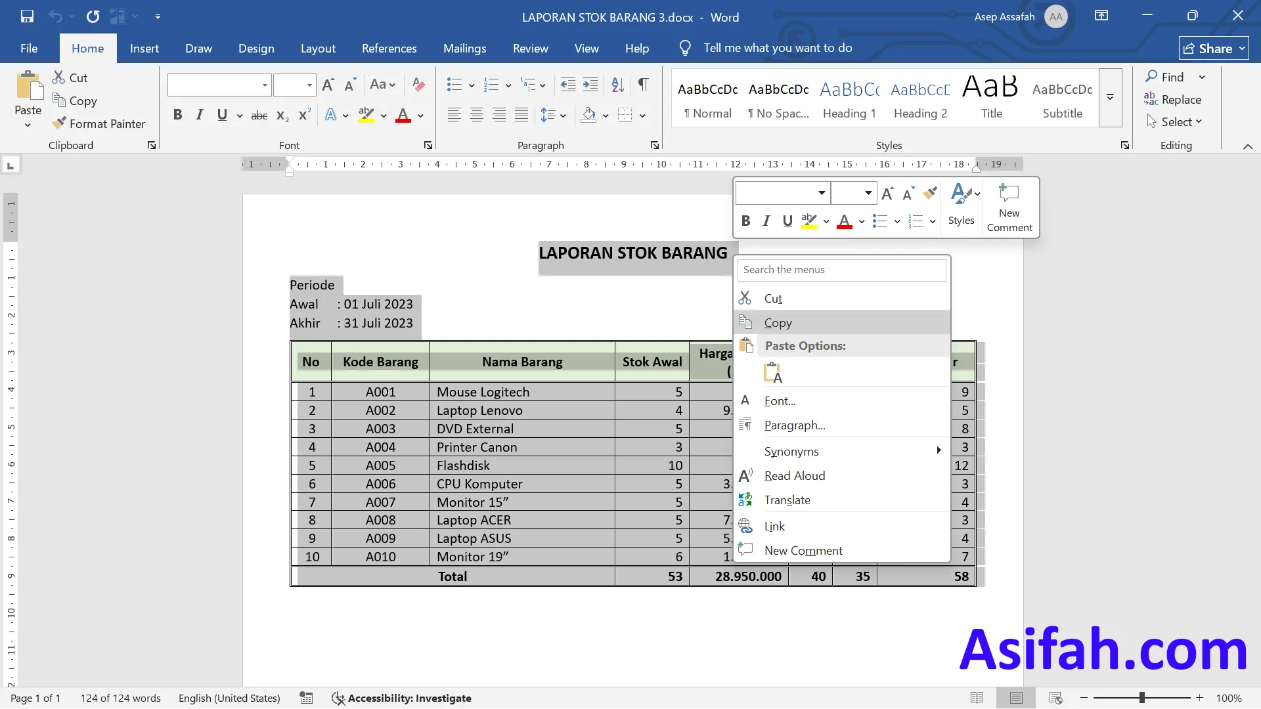Click the Decrease Font Size icon in ribbon
The width and height of the screenshot is (1261, 709).
350,84
